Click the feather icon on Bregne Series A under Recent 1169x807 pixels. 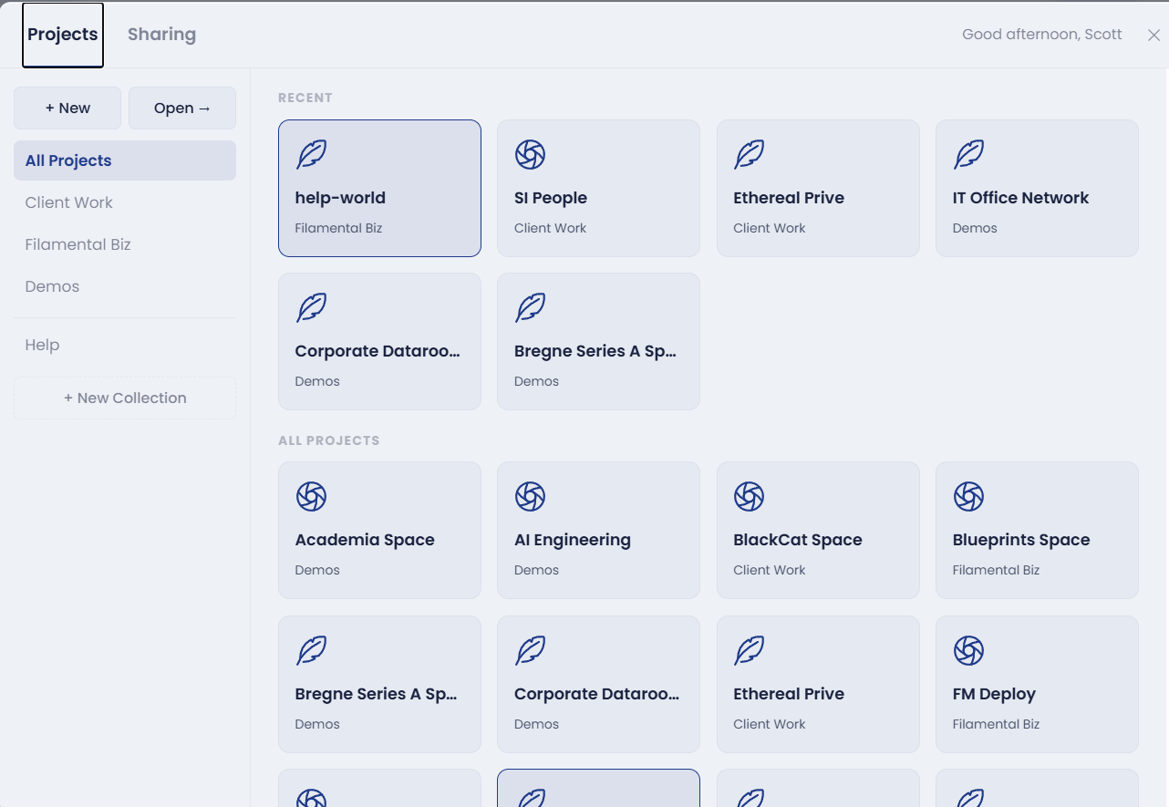(x=530, y=307)
